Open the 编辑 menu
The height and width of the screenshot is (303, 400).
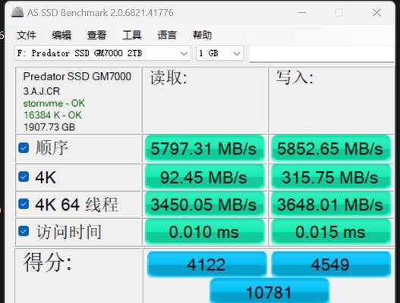61,35
